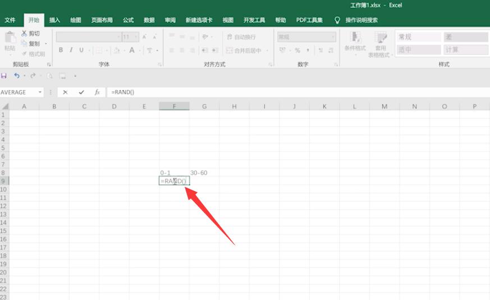Switch to the Review (审阅) tab
490x300 pixels.
click(x=170, y=20)
